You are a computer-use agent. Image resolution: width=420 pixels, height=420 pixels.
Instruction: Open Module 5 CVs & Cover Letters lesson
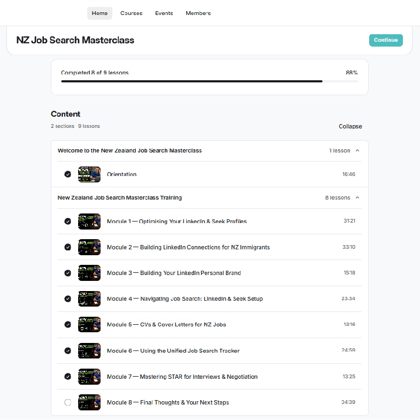(x=166, y=324)
